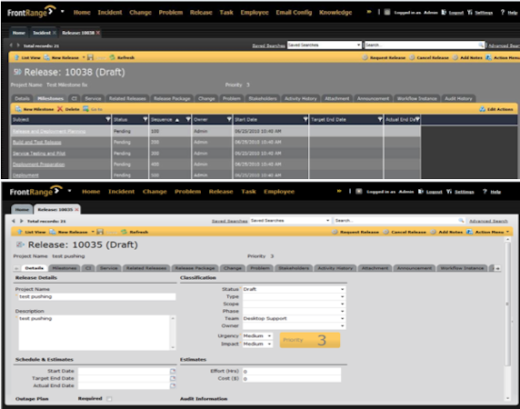Close the Incident tab in the Release 10038 window

(55, 33)
